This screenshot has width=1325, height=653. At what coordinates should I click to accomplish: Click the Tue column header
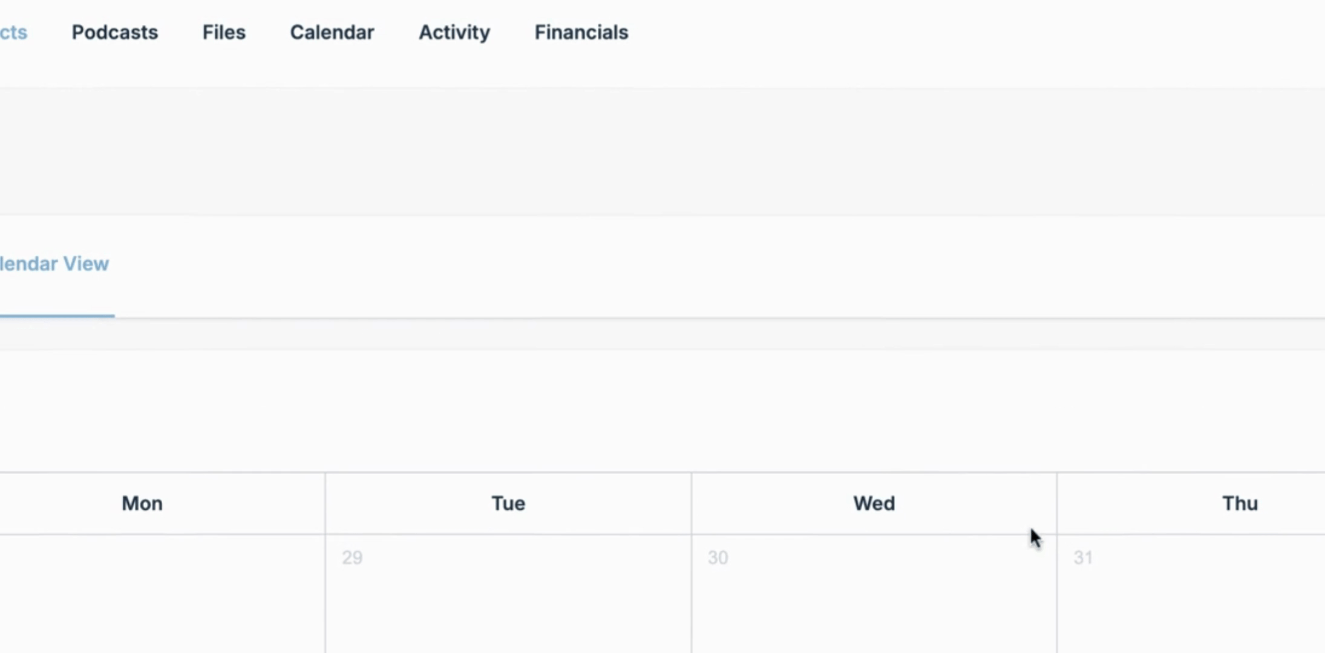(x=508, y=504)
